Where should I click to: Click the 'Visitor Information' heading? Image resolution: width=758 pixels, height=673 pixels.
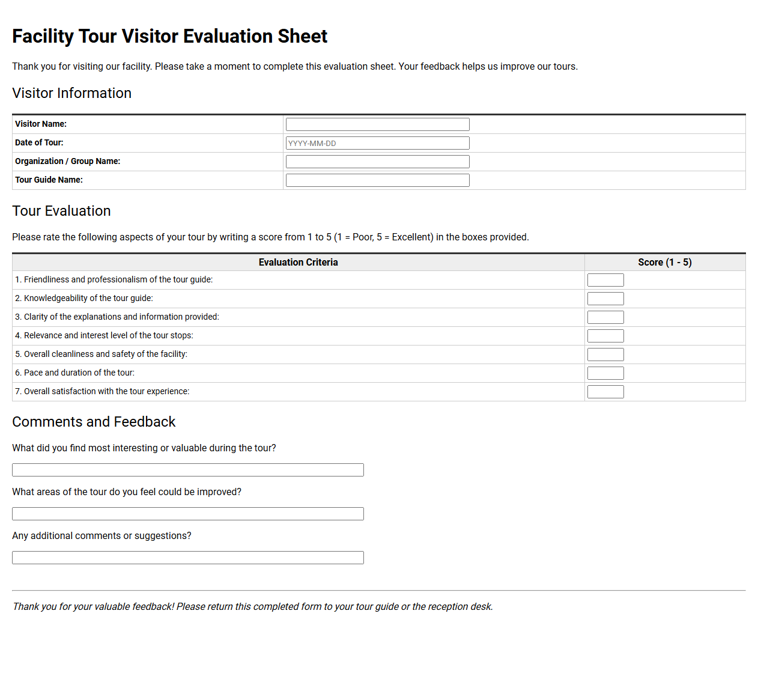[x=72, y=93]
